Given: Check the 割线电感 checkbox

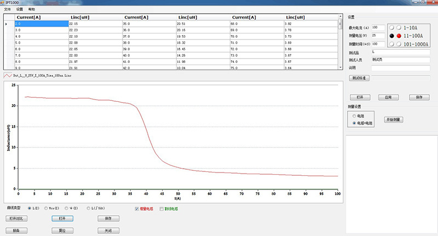Looking at the screenshot, I should pyautogui.click(x=162, y=209).
